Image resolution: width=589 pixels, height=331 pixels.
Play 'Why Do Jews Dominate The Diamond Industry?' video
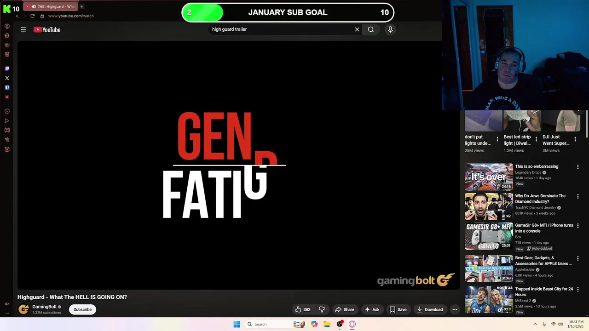(x=489, y=206)
